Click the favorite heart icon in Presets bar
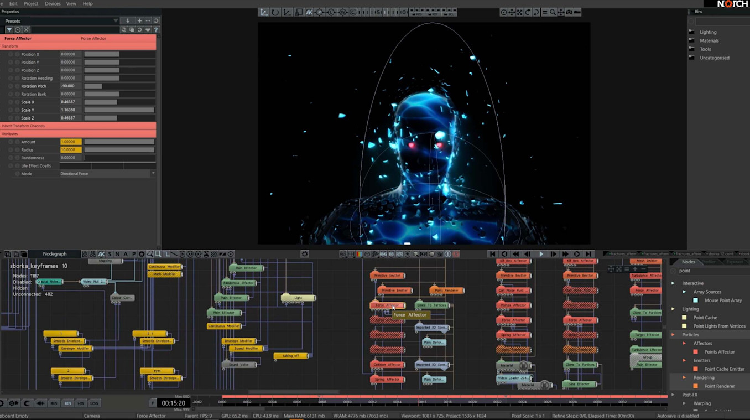Viewport: 750px width, 420px height. [x=148, y=30]
